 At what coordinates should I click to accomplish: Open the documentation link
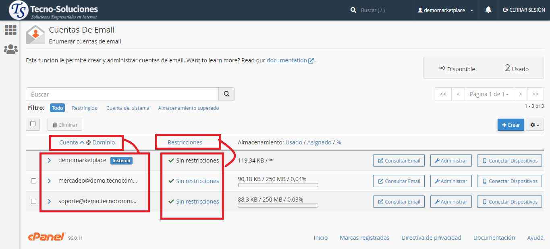[x=287, y=60]
